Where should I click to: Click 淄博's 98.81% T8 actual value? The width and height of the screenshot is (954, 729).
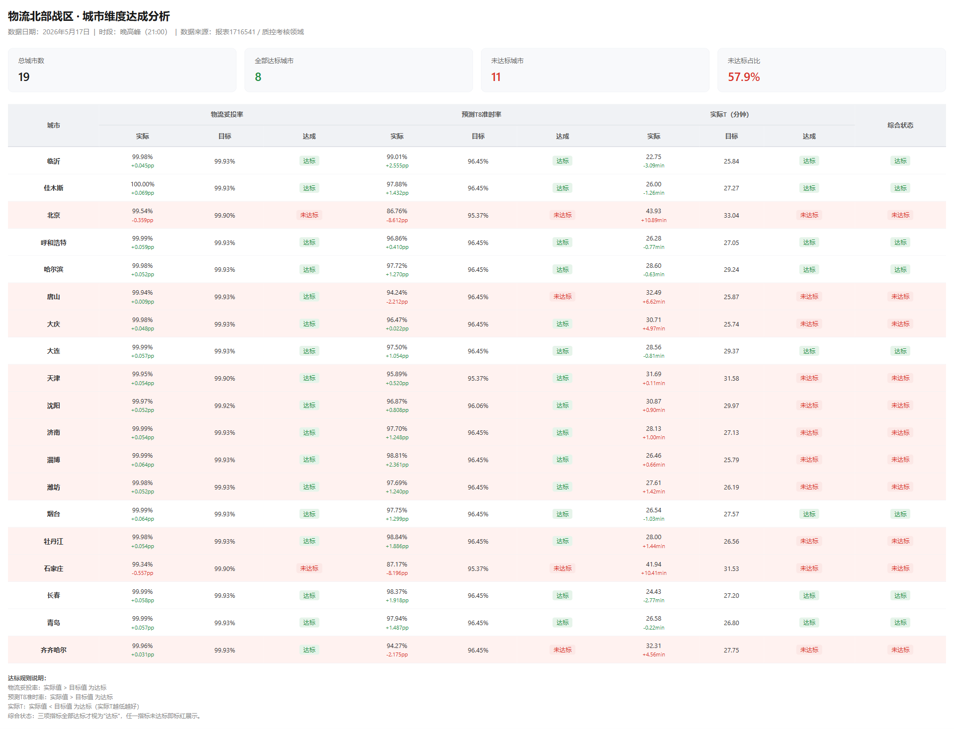tap(397, 456)
